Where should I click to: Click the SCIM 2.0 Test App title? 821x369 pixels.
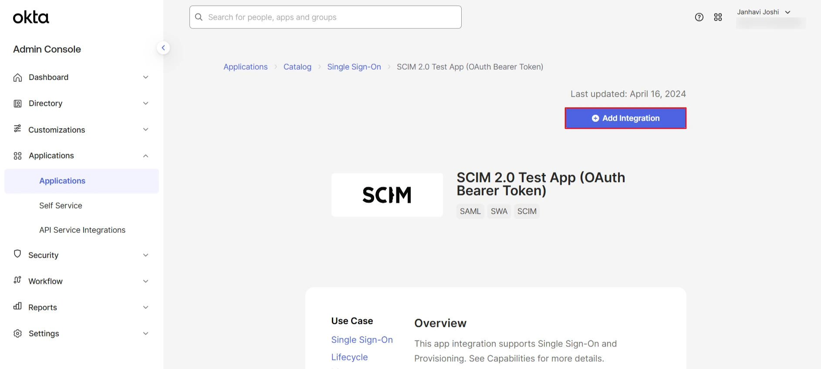pyautogui.click(x=541, y=184)
